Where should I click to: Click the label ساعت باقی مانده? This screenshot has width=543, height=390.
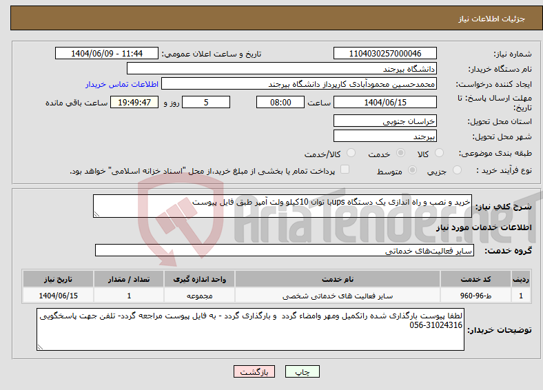pyautogui.click(x=76, y=103)
